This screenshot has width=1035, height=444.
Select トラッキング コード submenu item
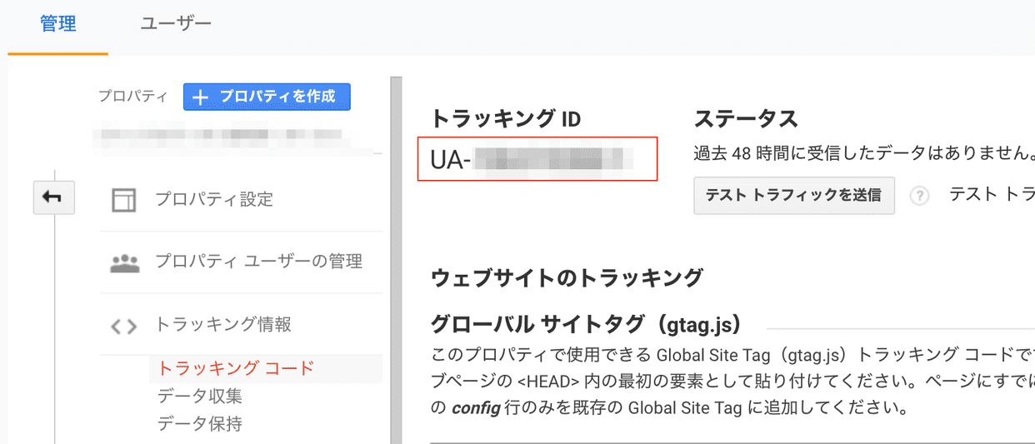coord(236,368)
